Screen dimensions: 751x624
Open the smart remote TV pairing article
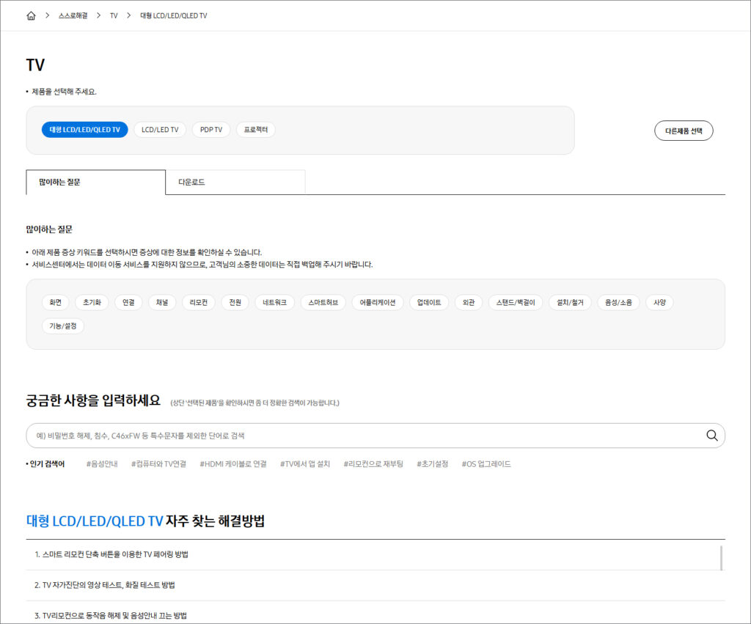(111, 554)
